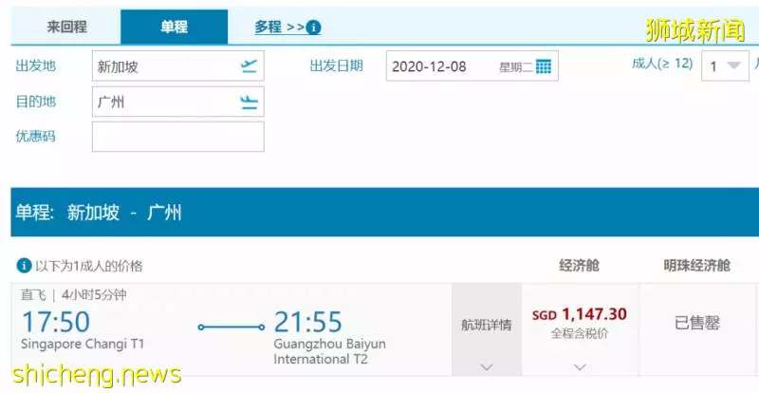Open the 成人 passenger count dropdown
The height and width of the screenshot is (393, 759).
(725, 65)
